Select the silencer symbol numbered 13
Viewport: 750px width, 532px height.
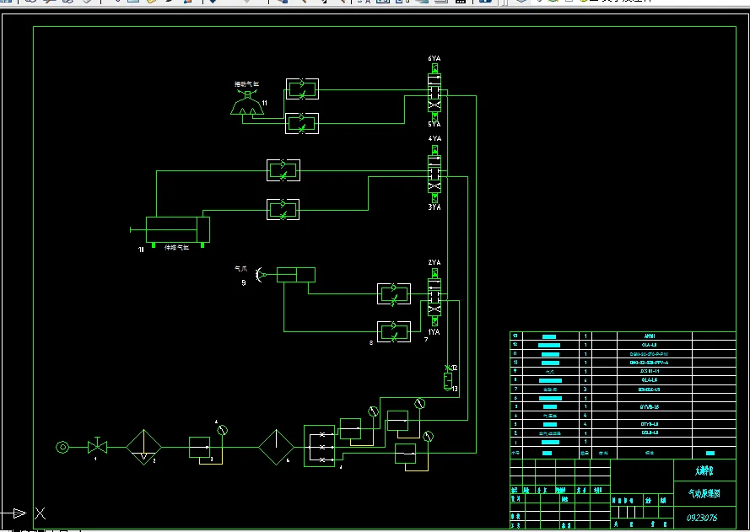pyautogui.click(x=448, y=381)
